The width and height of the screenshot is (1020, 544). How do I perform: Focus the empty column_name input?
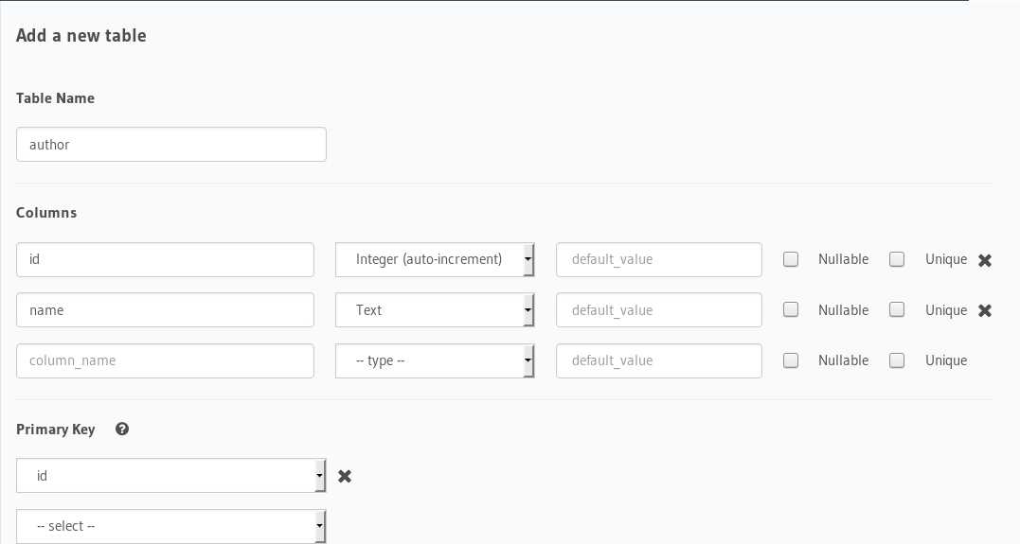click(x=165, y=360)
